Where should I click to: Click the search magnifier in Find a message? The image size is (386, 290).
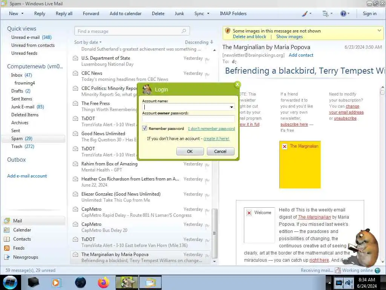click(184, 31)
